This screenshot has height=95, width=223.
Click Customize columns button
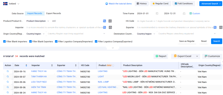tap(212, 56)
